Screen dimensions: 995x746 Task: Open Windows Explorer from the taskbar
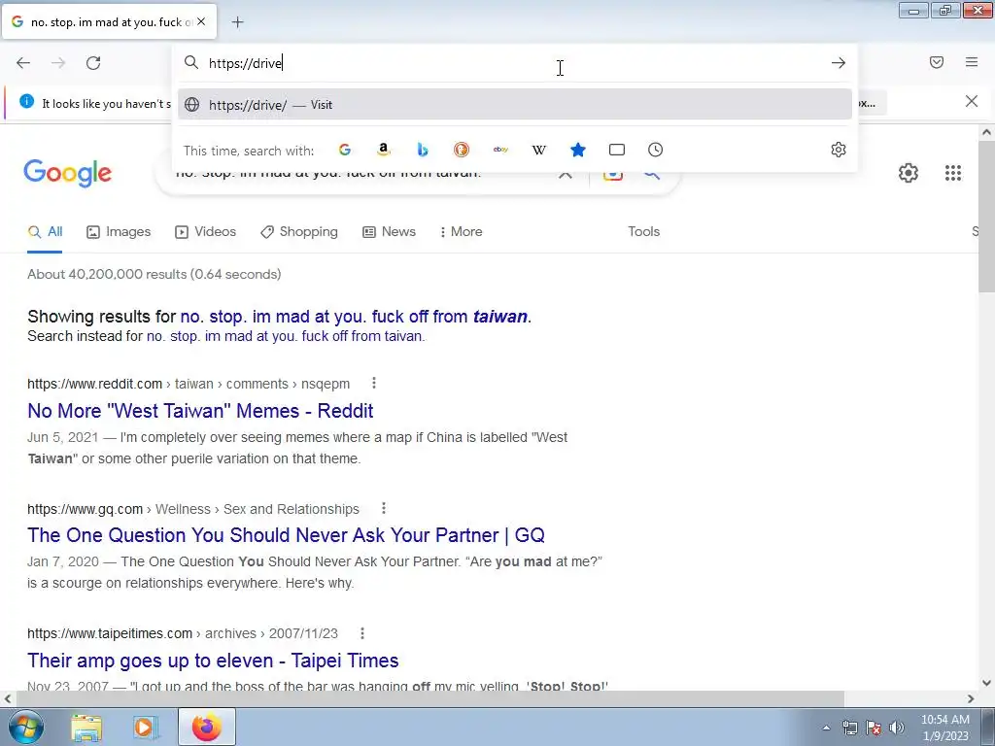[x=86, y=727]
